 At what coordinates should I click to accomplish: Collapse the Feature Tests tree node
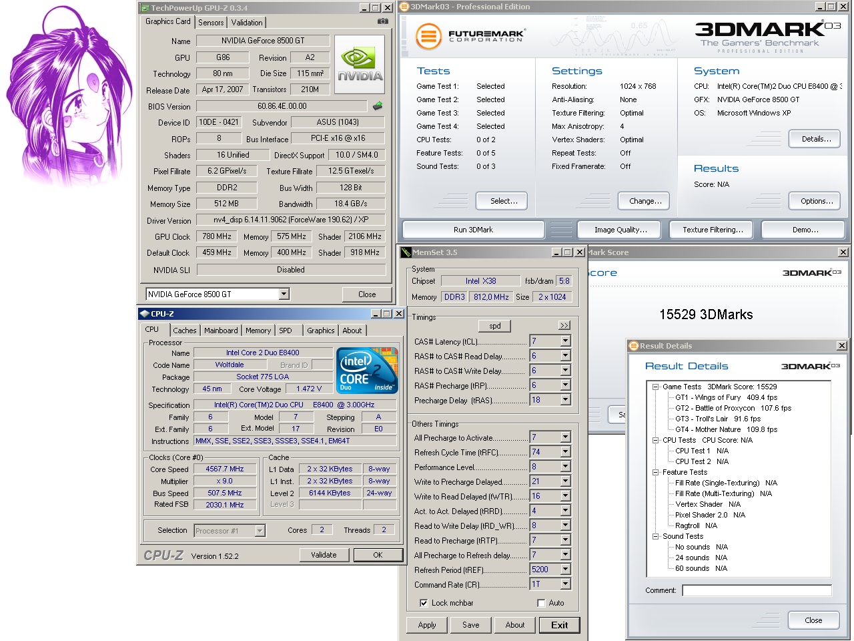(655, 472)
